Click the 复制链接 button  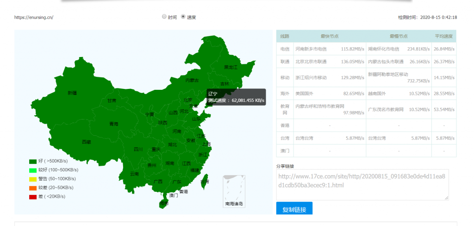point(294,209)
